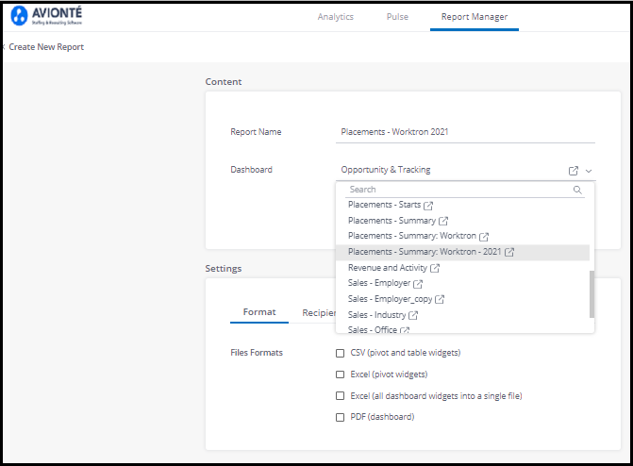Go back via Create New Report link
Screen dimensions: 633x466
45,47
